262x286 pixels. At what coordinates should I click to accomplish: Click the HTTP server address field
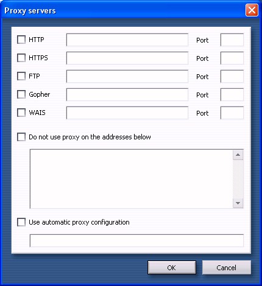tap(127, 40)
